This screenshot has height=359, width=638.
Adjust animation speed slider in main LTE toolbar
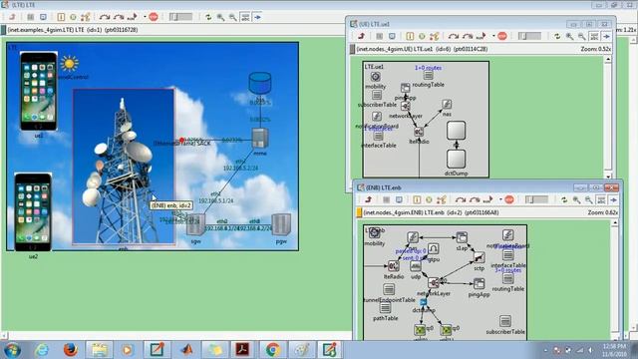coord(180,17)
